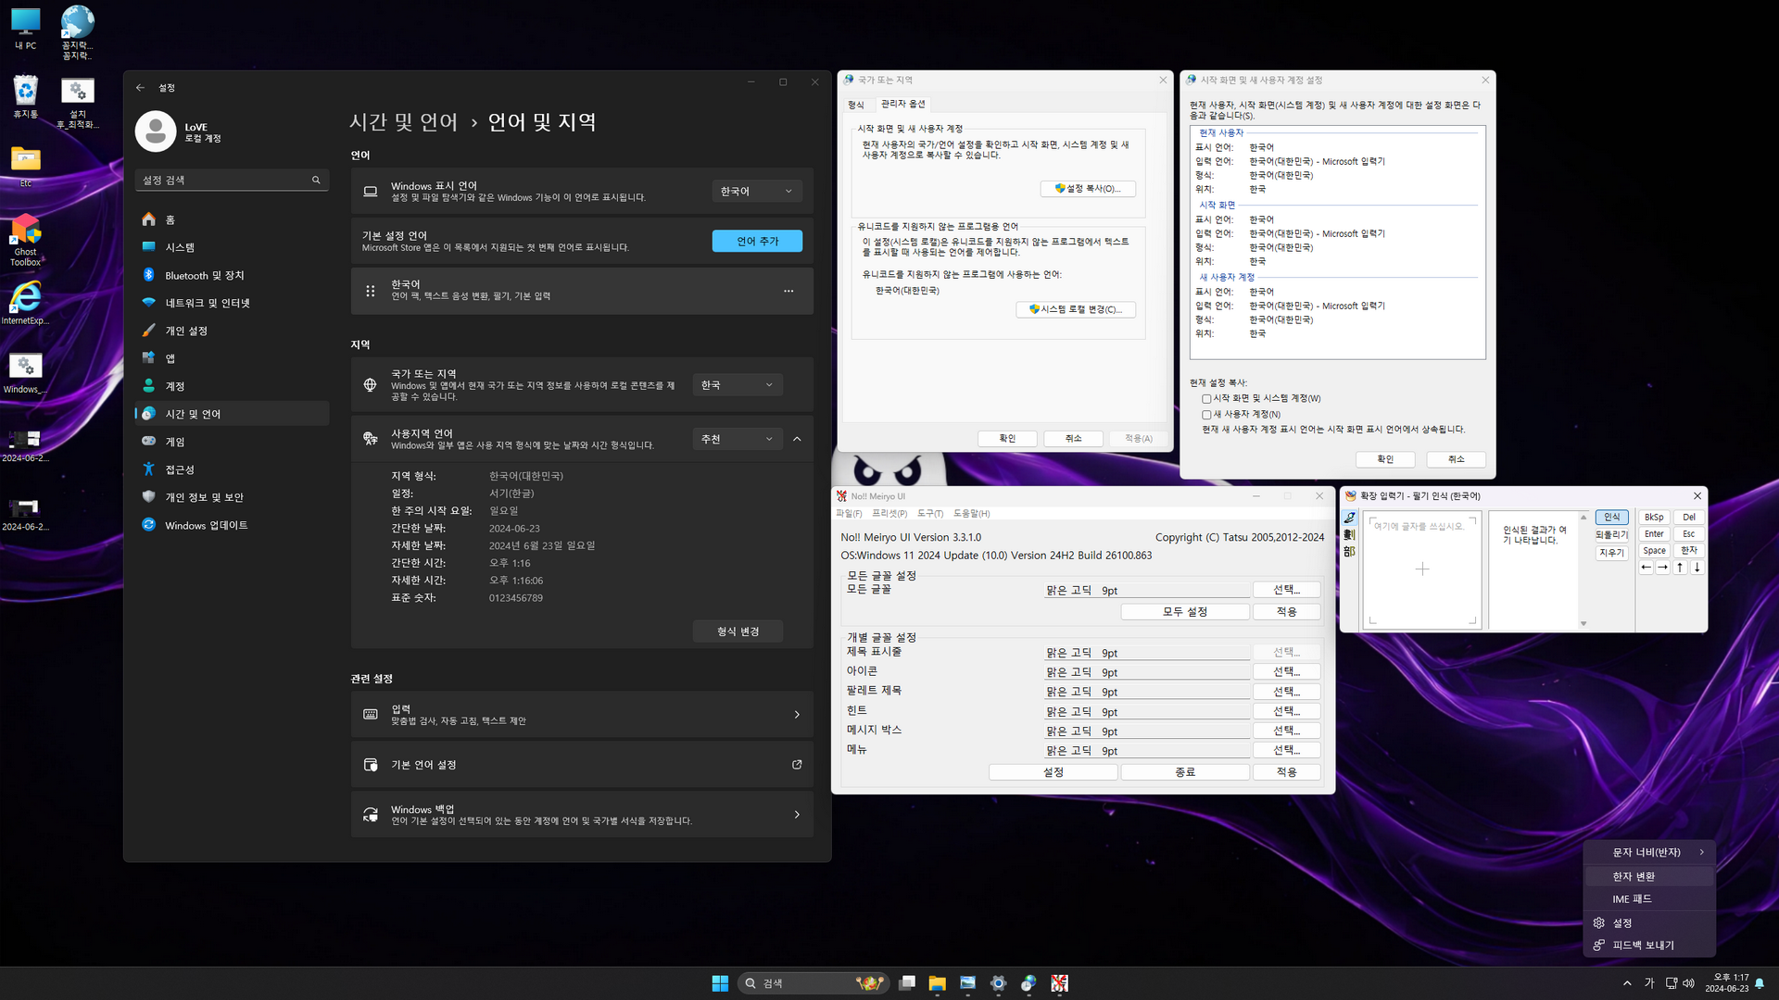The image size is (1779, 1000).
Task: Open the 국가 또는 지역 한국 dropdown
Action: point(737,385)
